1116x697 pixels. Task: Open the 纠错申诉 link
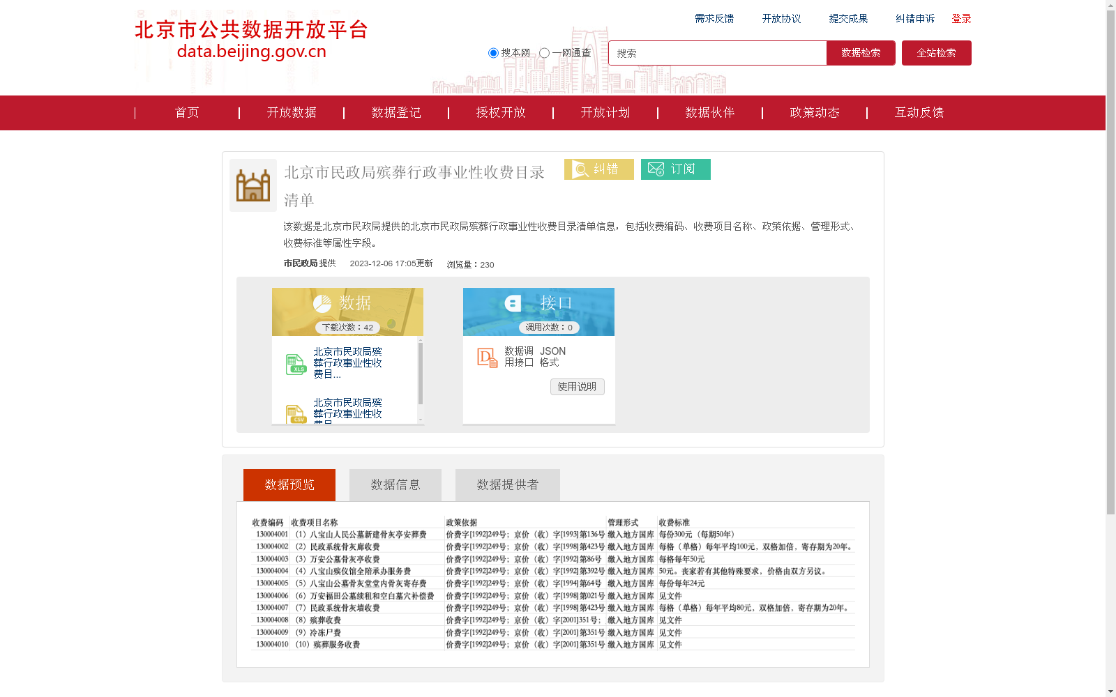point(915,19)
